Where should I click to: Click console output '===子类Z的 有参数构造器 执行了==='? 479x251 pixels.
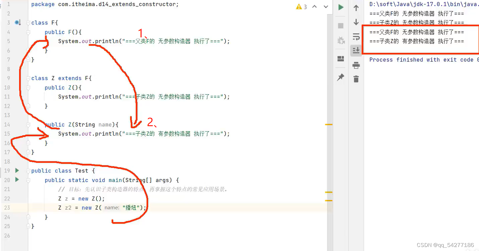tap(416, 41)
